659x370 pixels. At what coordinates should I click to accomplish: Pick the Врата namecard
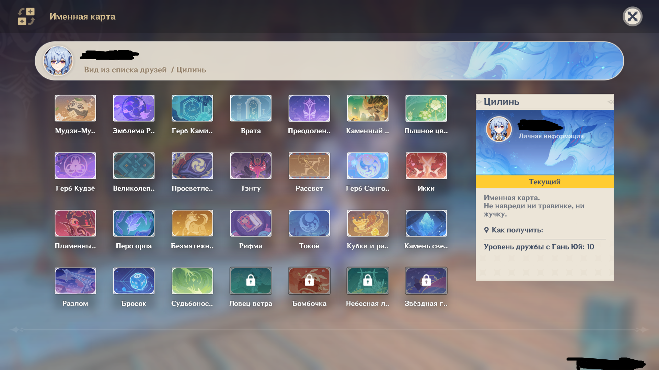pos(251,108)
